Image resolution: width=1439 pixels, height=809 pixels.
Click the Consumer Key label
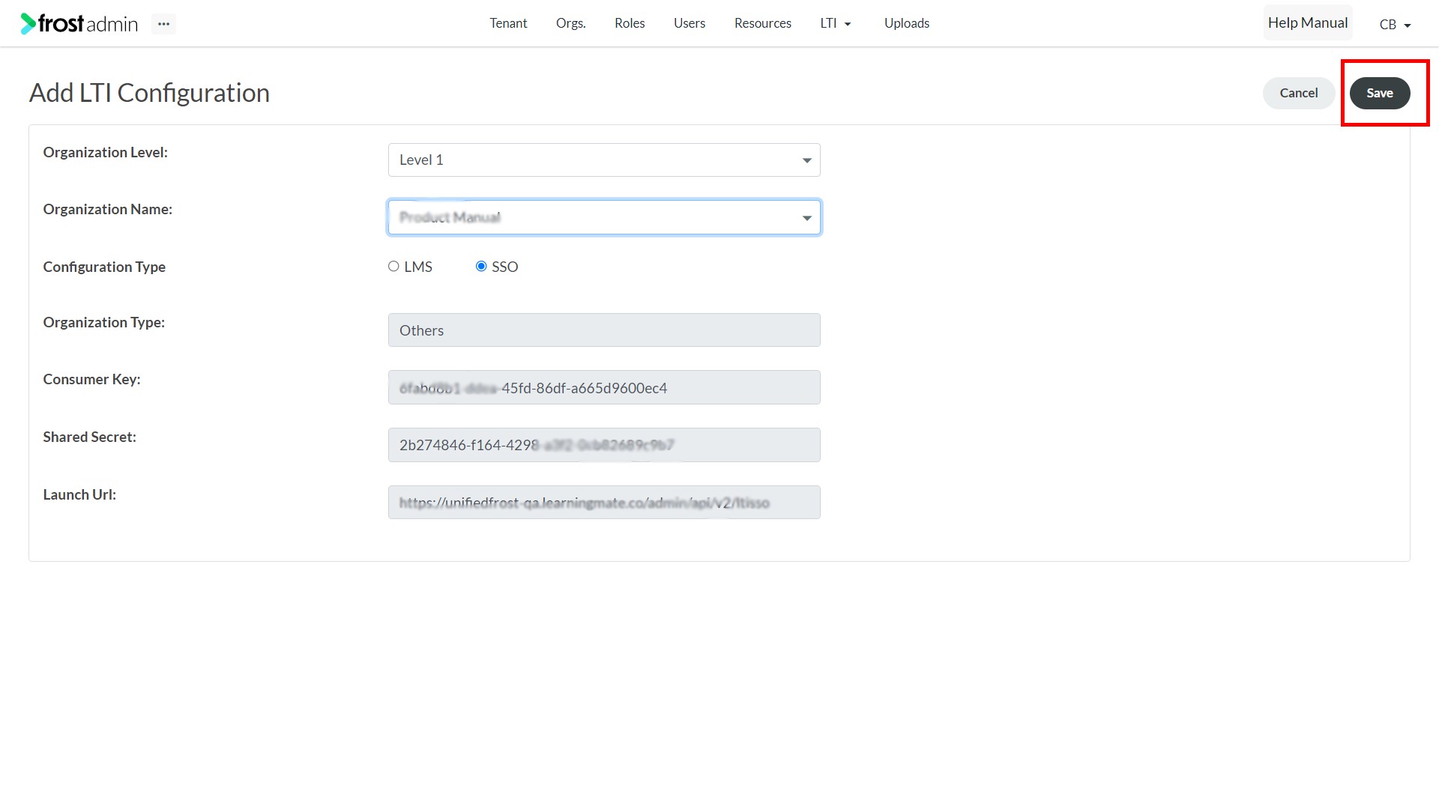tap(91, 379)
